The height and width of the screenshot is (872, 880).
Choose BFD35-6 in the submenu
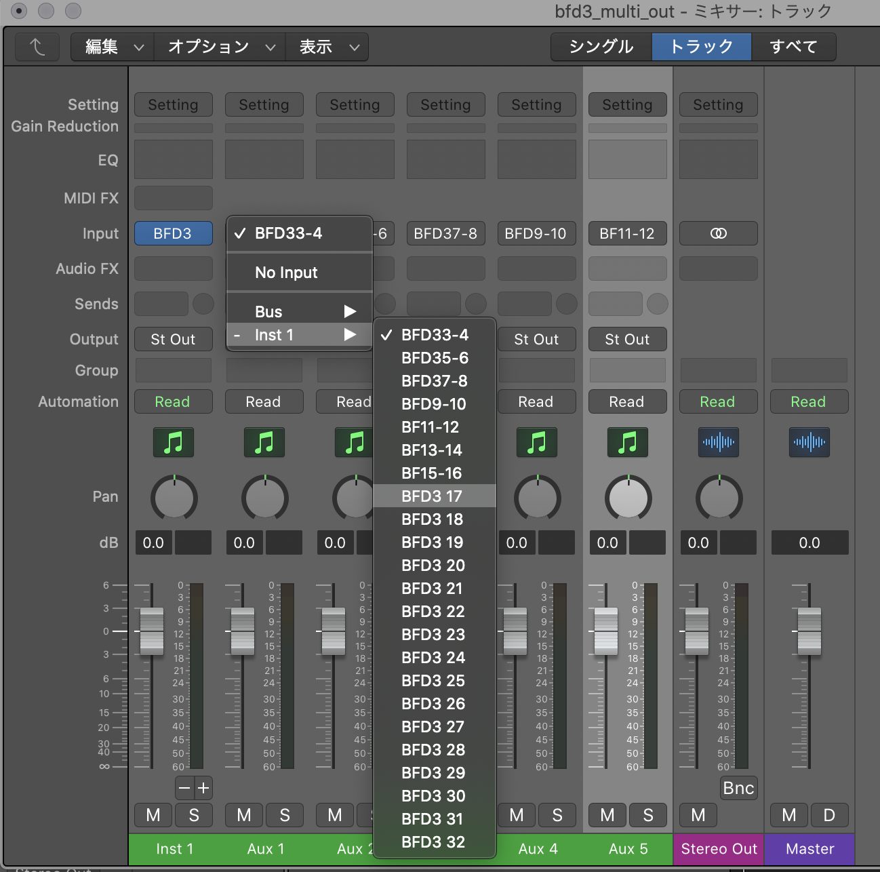435,358
